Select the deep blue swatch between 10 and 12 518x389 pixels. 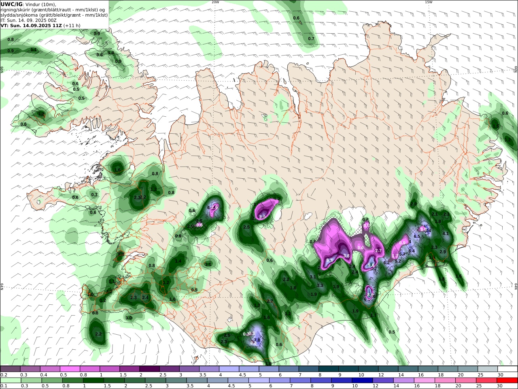pos(361,380)
